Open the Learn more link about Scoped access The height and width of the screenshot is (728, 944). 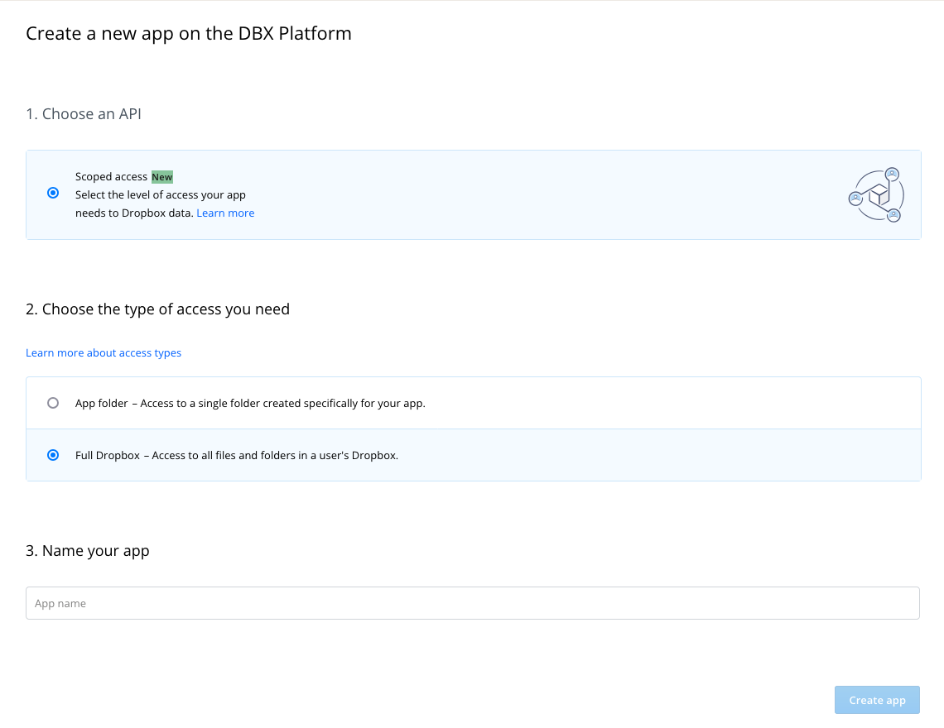pyautogui.click(x=225, y=213)
